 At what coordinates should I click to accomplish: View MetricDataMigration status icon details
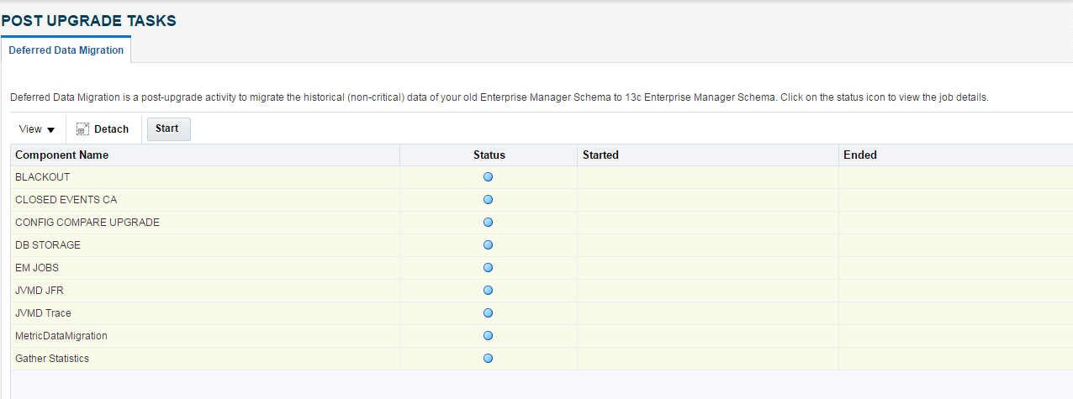[x=488, y=336]
